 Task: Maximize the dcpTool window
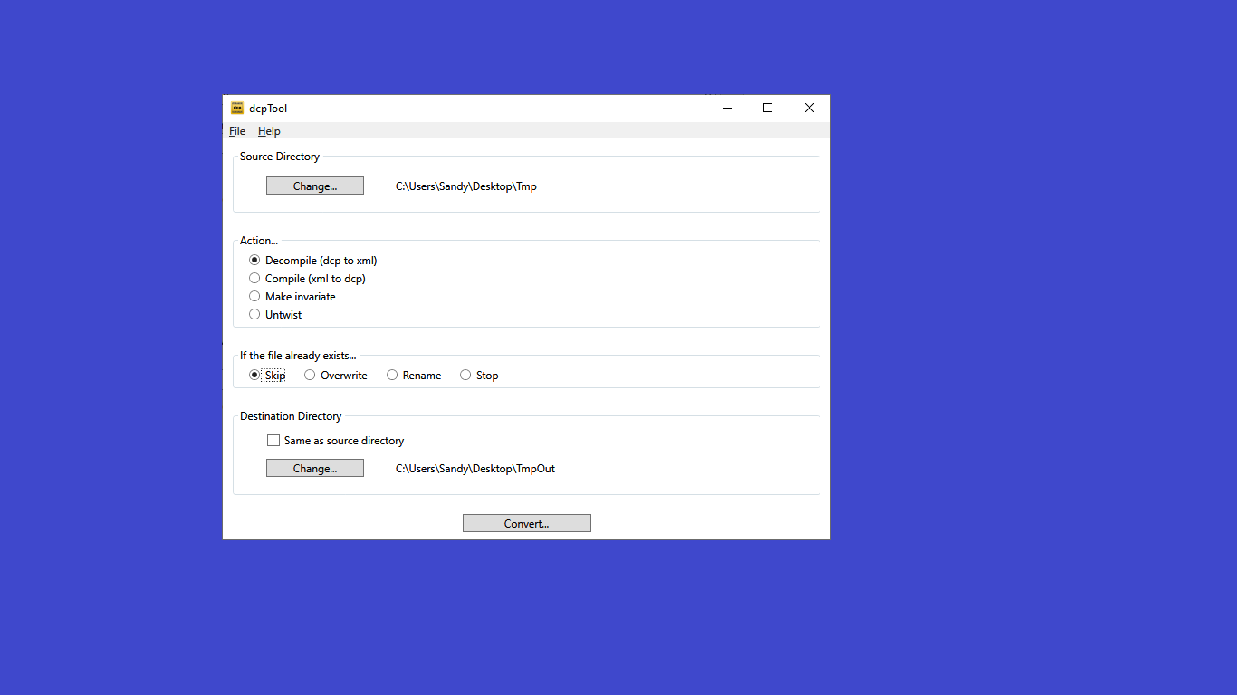coord(768,108)
